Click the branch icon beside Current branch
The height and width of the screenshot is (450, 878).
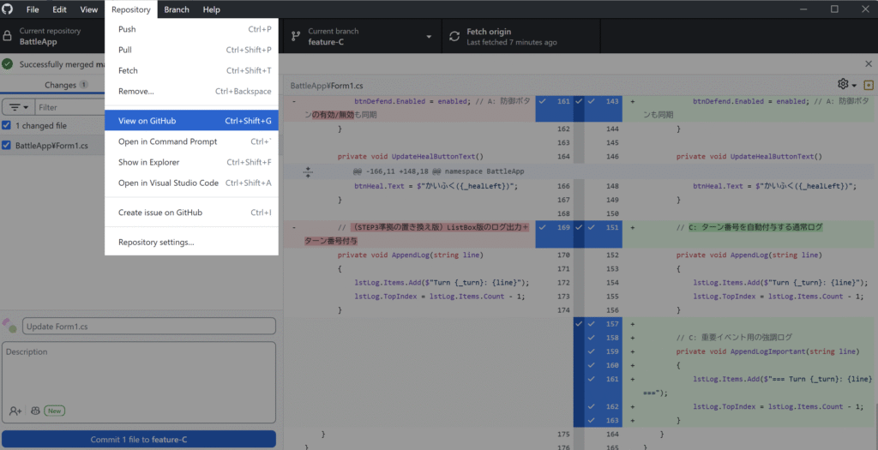point(296,36)
